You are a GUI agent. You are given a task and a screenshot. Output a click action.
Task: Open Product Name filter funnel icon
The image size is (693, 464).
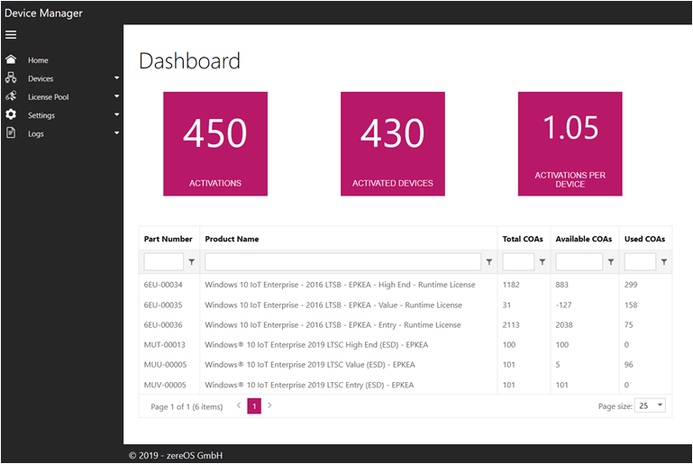point(489,262)
